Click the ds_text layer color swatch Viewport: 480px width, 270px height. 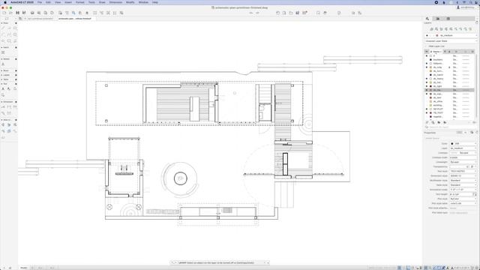pyautogui.click(x=430, y=97)
